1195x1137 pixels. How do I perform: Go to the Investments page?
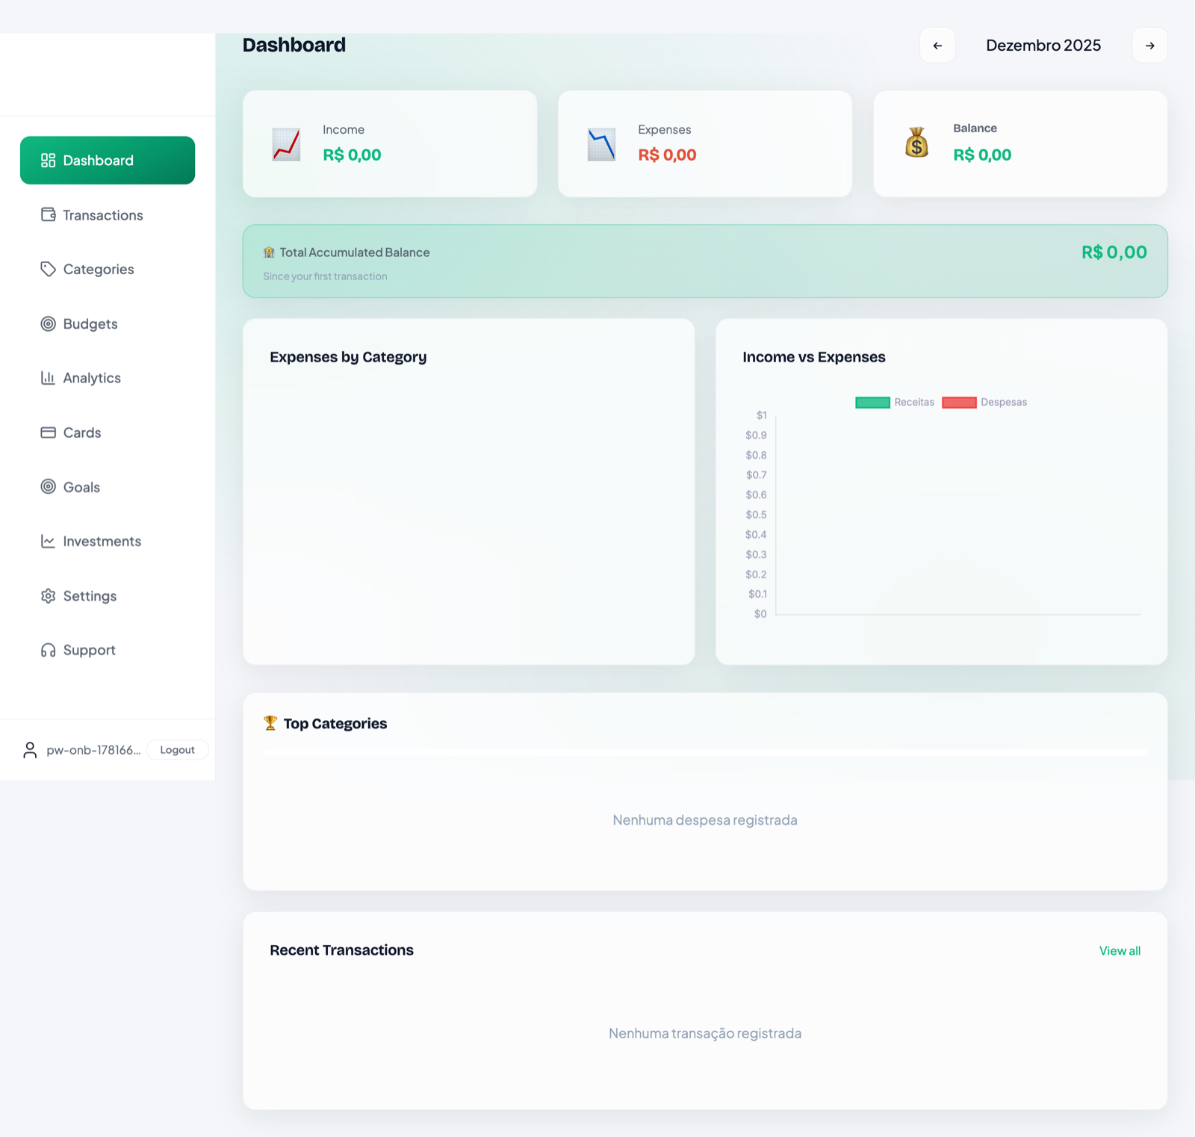pyautogui.click(x=108, y=541)
